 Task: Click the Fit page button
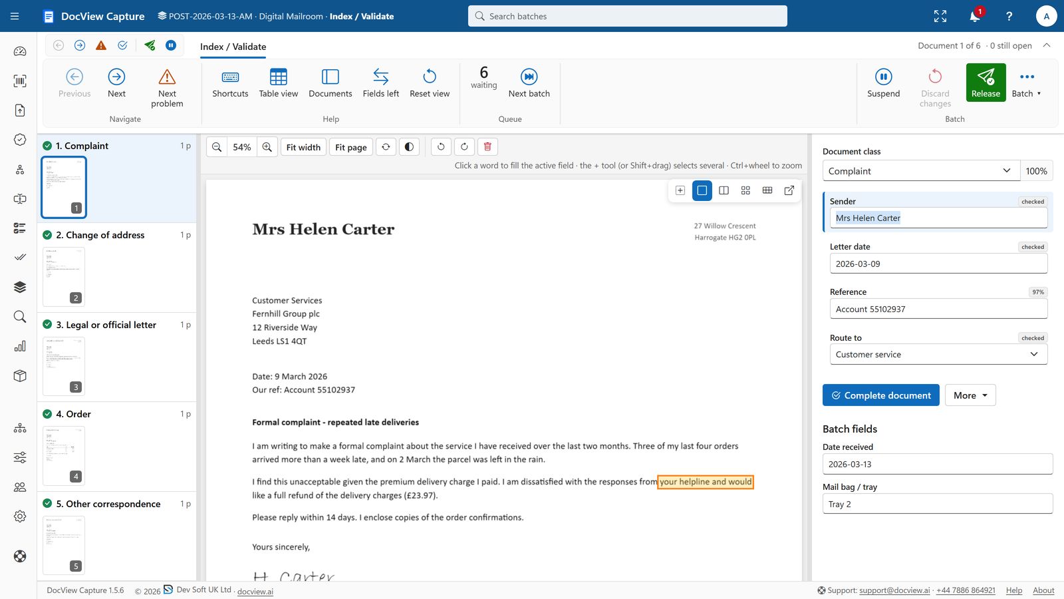[350, 147]
